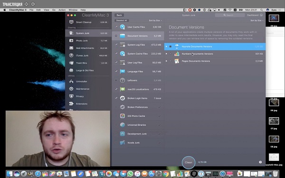Select the User Cache Files icon
Screen dimensions: 285x178
[123, 27]
